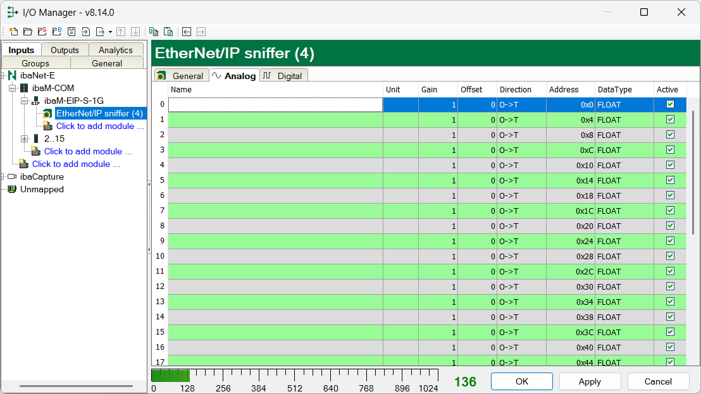The width and height of the screenshot is (701, 394).
Task: Click the add module icon below 2..15
Action: [x=36, y=151]
